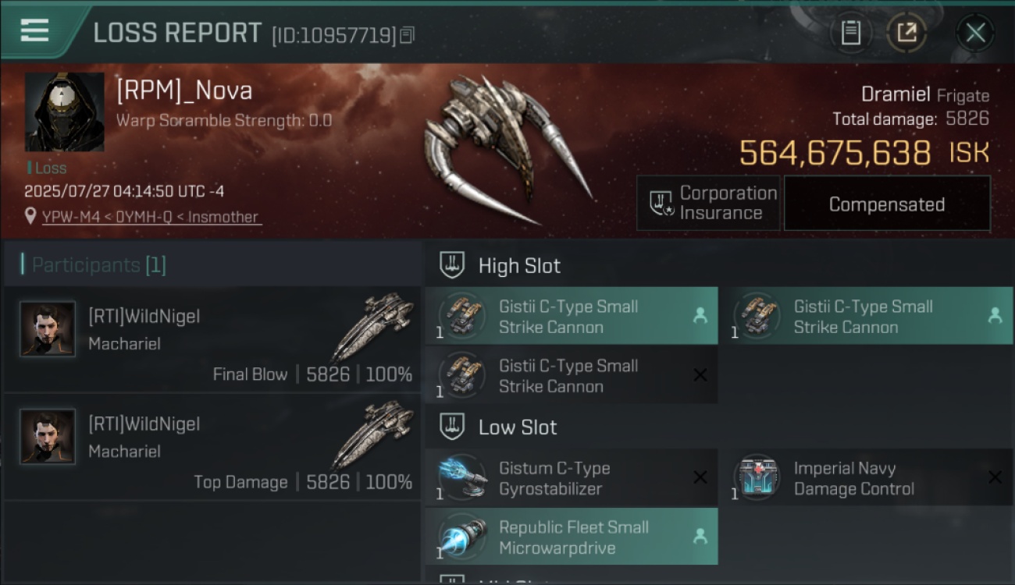Viewport: 1015px width, 585px height.
Task: Click the Corporation Insurance shield icon
Action: tap(662, 204)
